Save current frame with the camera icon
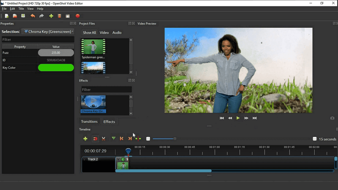The height and width of the screenshot is (190, 338). (x=332, y=118)
